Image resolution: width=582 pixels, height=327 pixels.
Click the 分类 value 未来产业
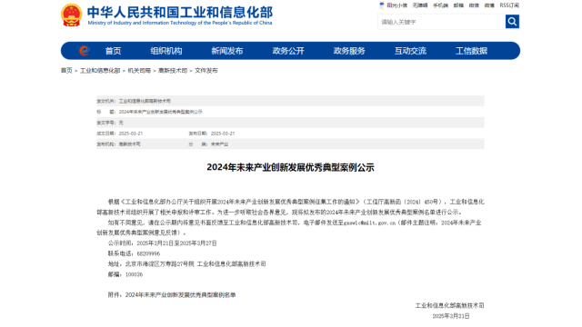point(219,144)
